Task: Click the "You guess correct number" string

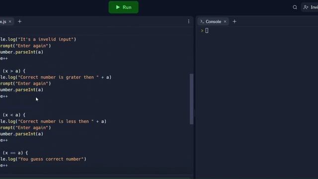Action: 51,159
